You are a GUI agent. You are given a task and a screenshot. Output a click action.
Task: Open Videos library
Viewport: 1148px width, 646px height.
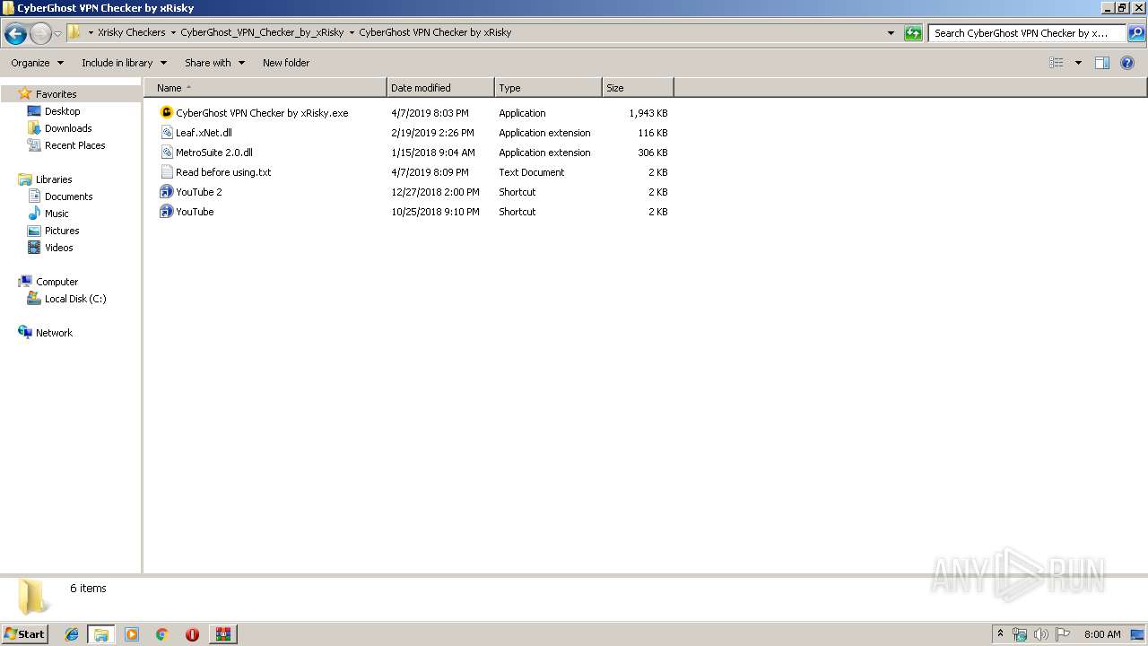(x=58, y=248)
